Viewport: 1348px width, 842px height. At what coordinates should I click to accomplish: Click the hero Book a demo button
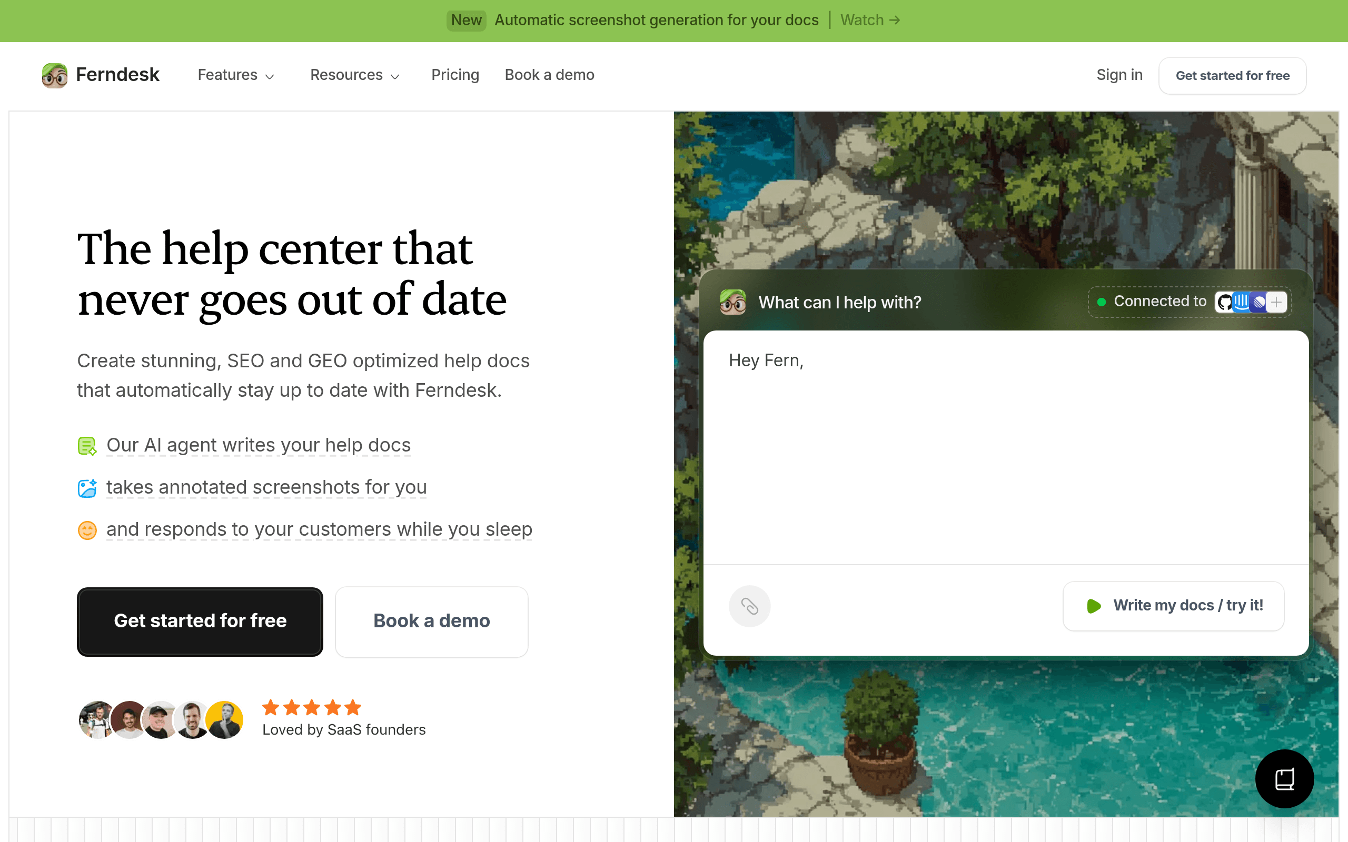coord(431,622)
